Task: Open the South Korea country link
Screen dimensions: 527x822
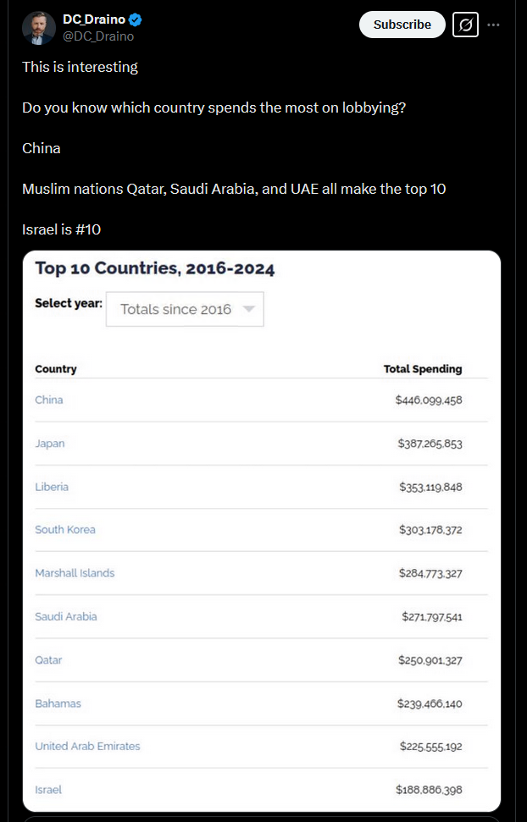Action: 65,529
